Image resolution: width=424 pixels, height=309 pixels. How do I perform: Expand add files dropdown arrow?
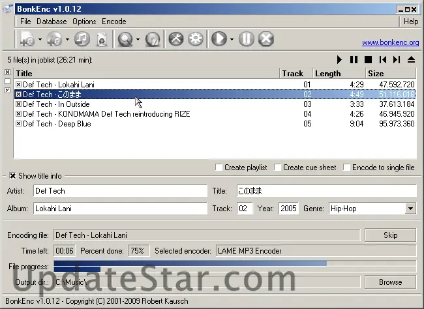click(x=40, y=40)
